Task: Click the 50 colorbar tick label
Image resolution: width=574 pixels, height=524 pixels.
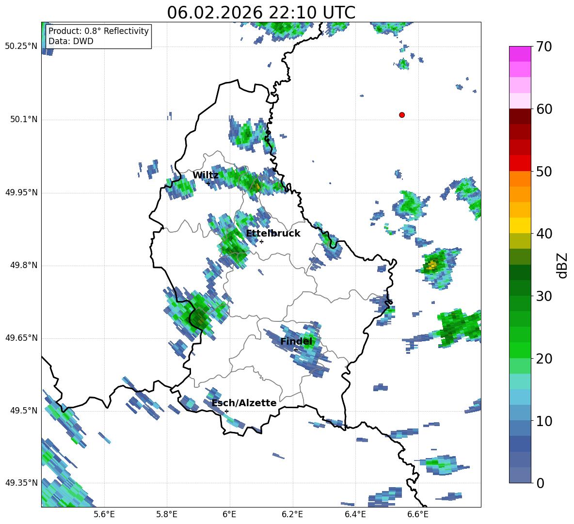Action: coord(543,171)
